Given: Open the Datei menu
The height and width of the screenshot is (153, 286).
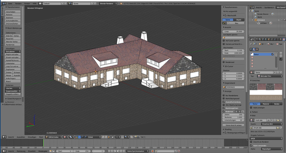Looking at the screenshot, I should click(10, 3).
